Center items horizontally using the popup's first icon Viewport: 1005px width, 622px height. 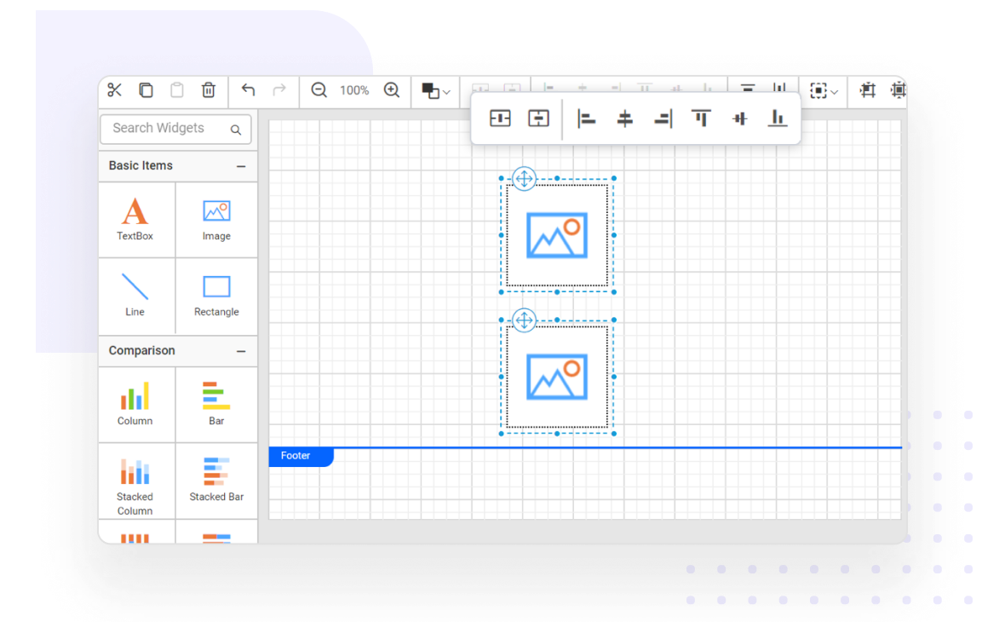tap(500, 118)
